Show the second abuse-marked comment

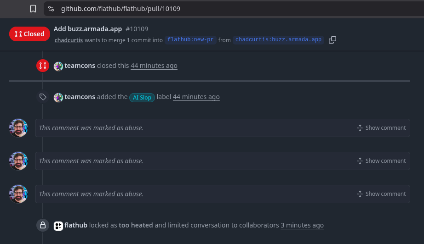tap(381, 161)
